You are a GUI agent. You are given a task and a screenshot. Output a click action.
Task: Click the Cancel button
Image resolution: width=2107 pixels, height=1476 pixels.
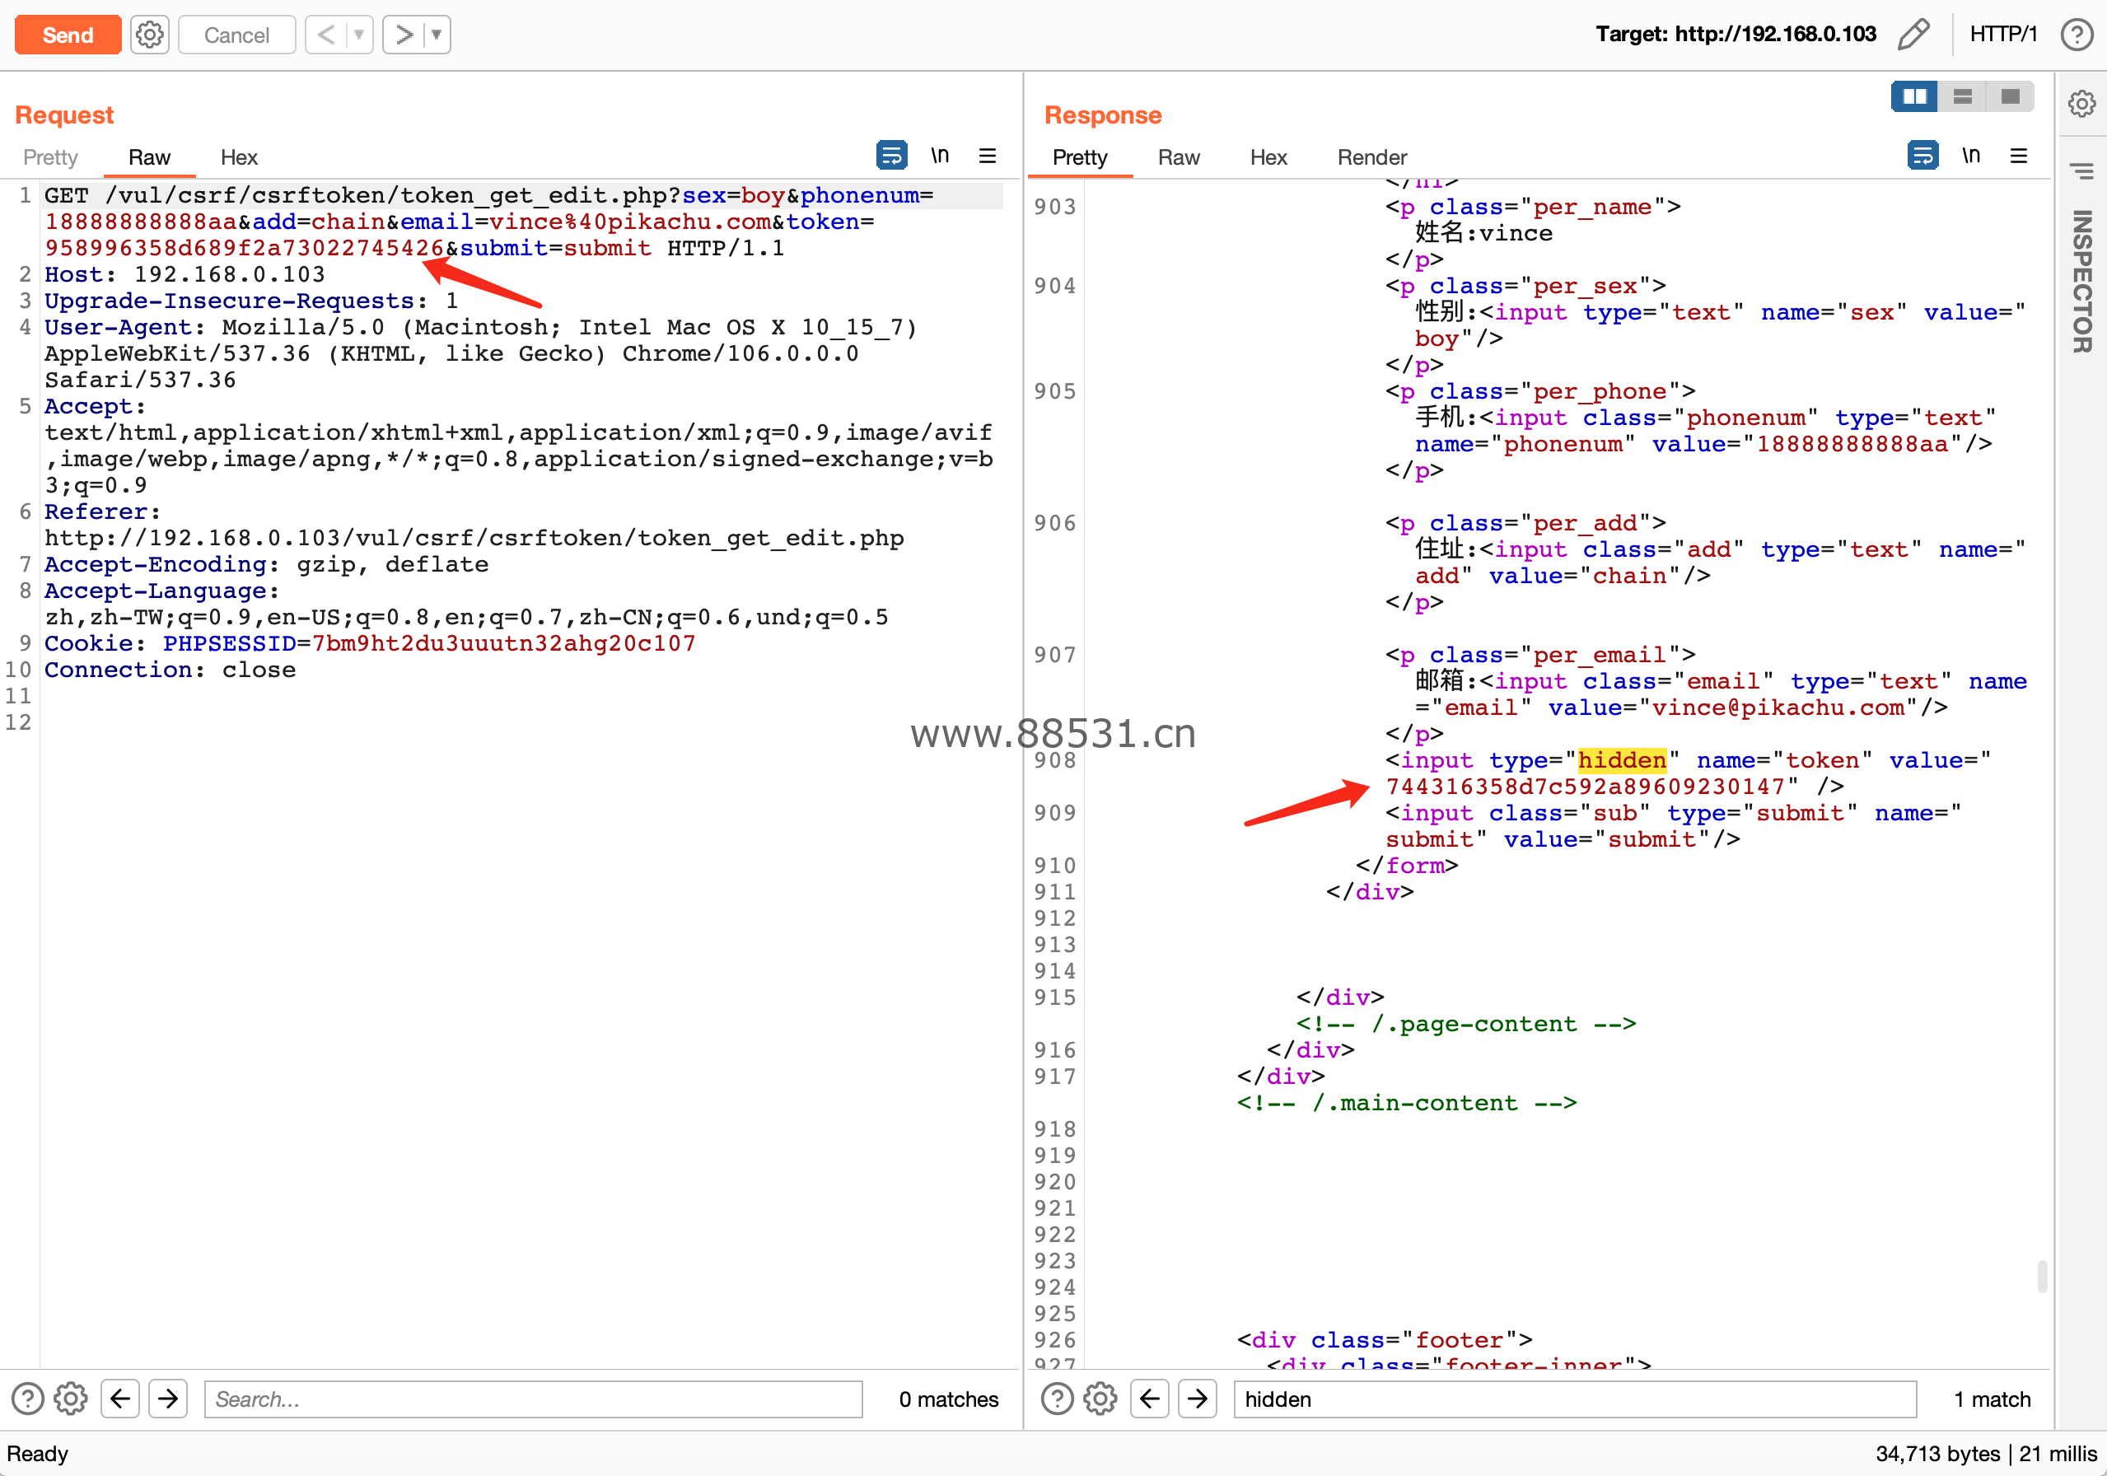236,35
